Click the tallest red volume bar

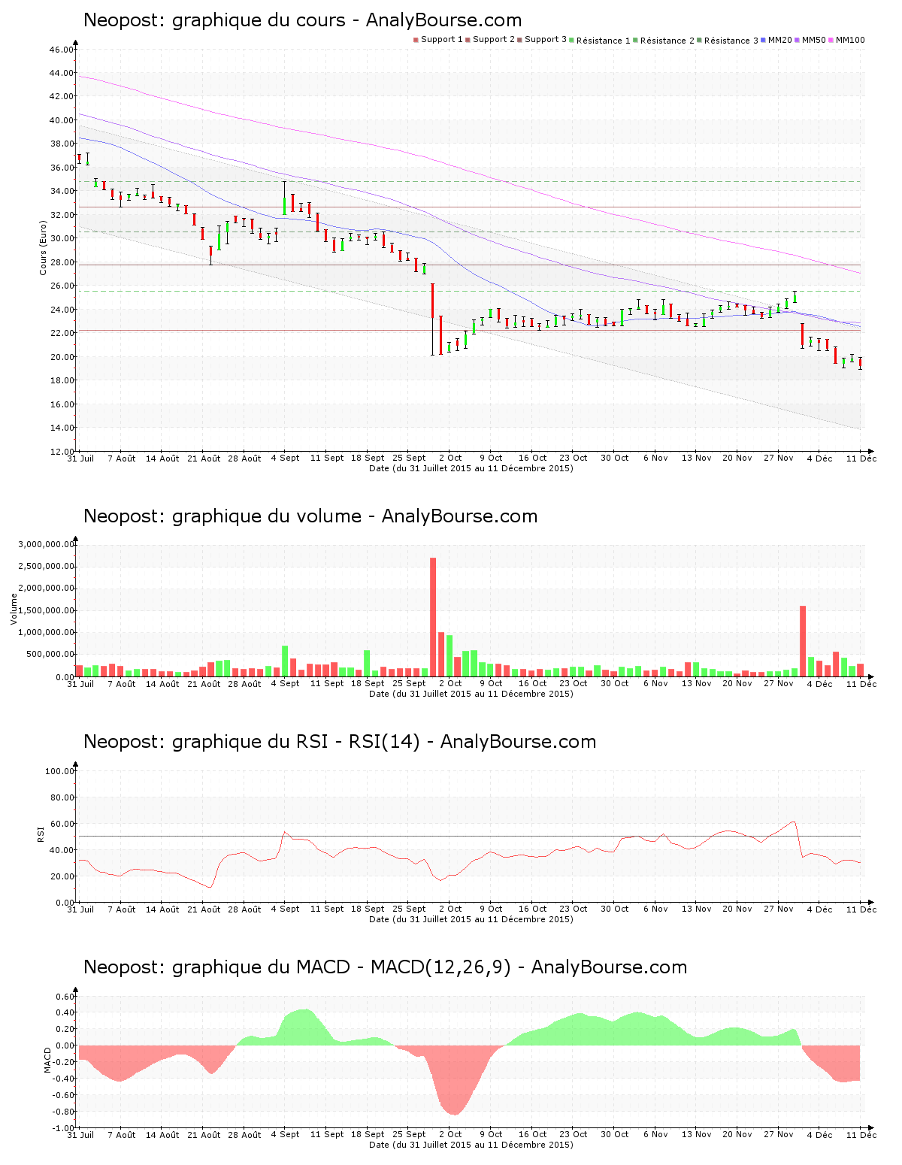[x=433, y=616]
